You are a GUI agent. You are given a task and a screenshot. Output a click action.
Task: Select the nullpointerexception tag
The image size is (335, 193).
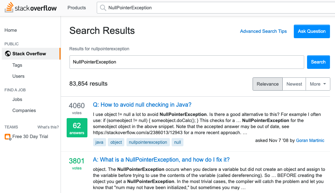click(x=148, y=142)
